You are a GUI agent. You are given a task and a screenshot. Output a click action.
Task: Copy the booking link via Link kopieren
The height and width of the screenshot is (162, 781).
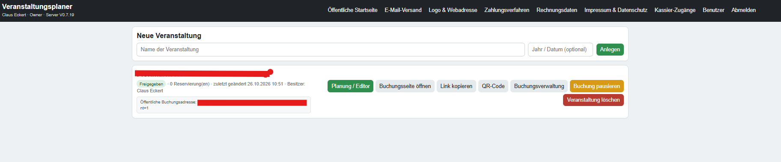(456, 86)
